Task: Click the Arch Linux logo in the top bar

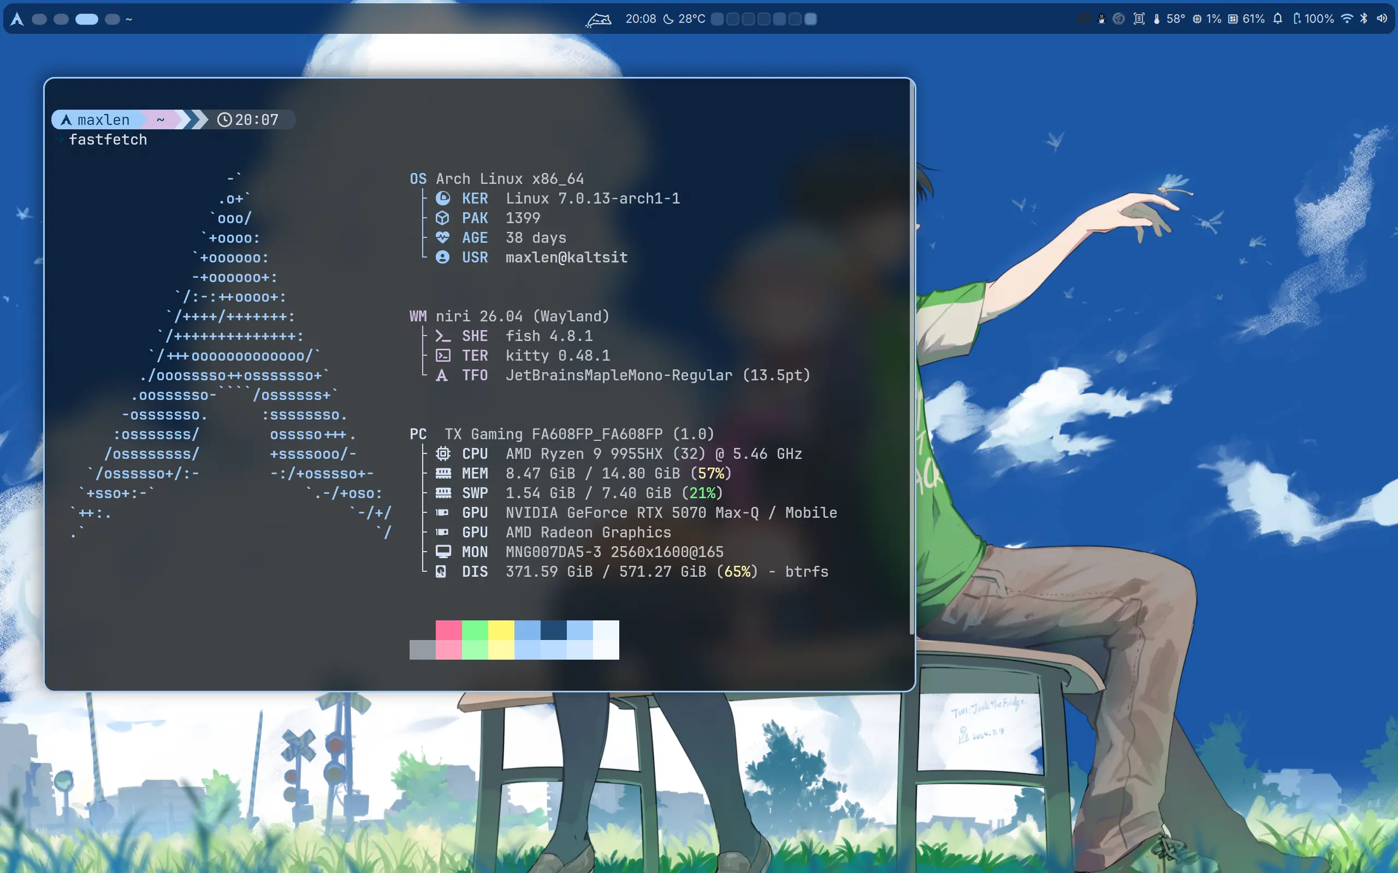Action: click(x=17, y=19)
